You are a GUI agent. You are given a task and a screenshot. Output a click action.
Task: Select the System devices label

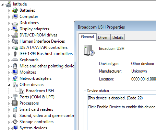coord(33,128)
